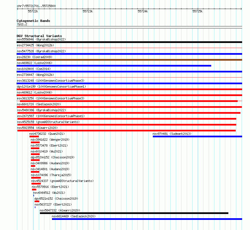
Task: Click the nsv4736232 (Quan2021) label
Action: point(47,134)
